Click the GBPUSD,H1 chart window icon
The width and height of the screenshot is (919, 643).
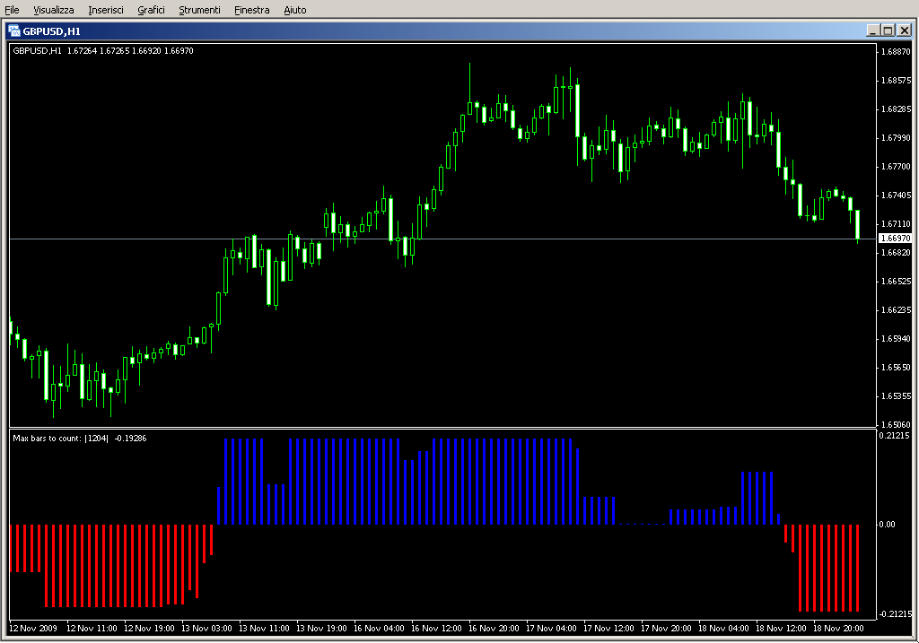click(x=13, y=30)
